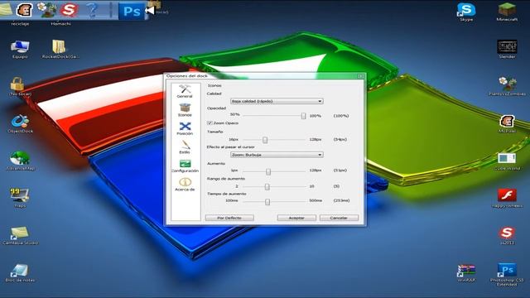The image size is (530, 298).
Task: Open the Fraps desktop shortcut
Action: [x=20, y=198]
